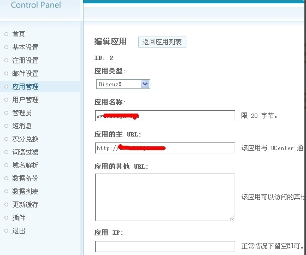Select 词语过滤 menu entry
The image size is (306, 255).
tap(25, 152)
